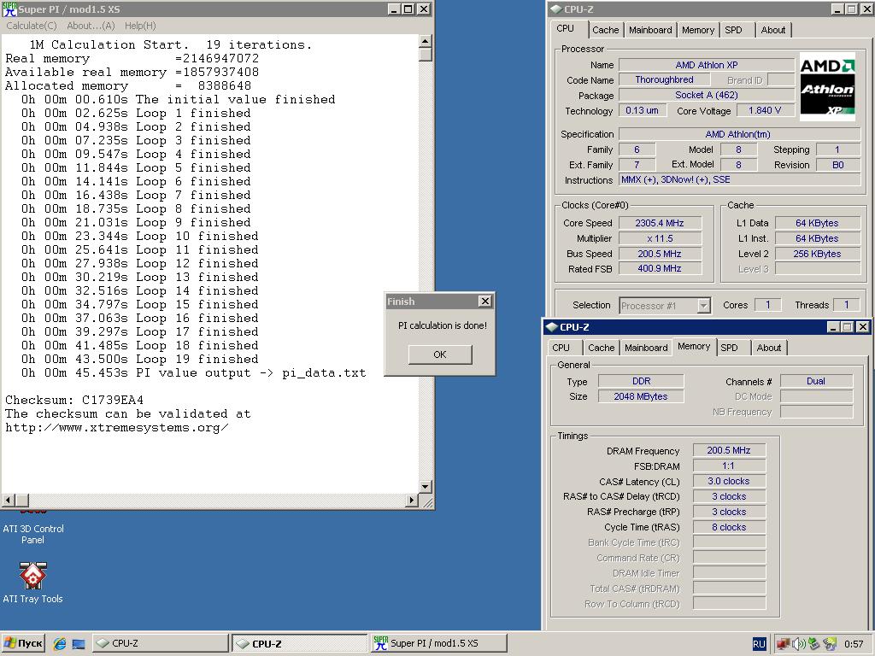Click Super PI horizontal scrollbar left arrow

click(x=8, y=500)
